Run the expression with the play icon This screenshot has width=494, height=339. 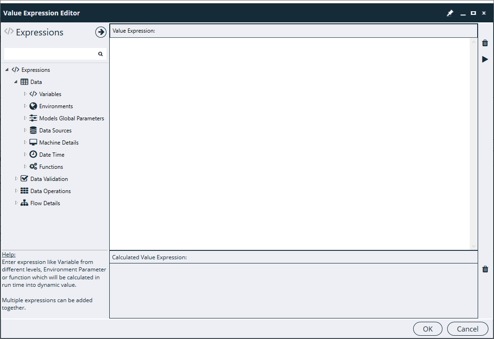(x=485, y=59)
